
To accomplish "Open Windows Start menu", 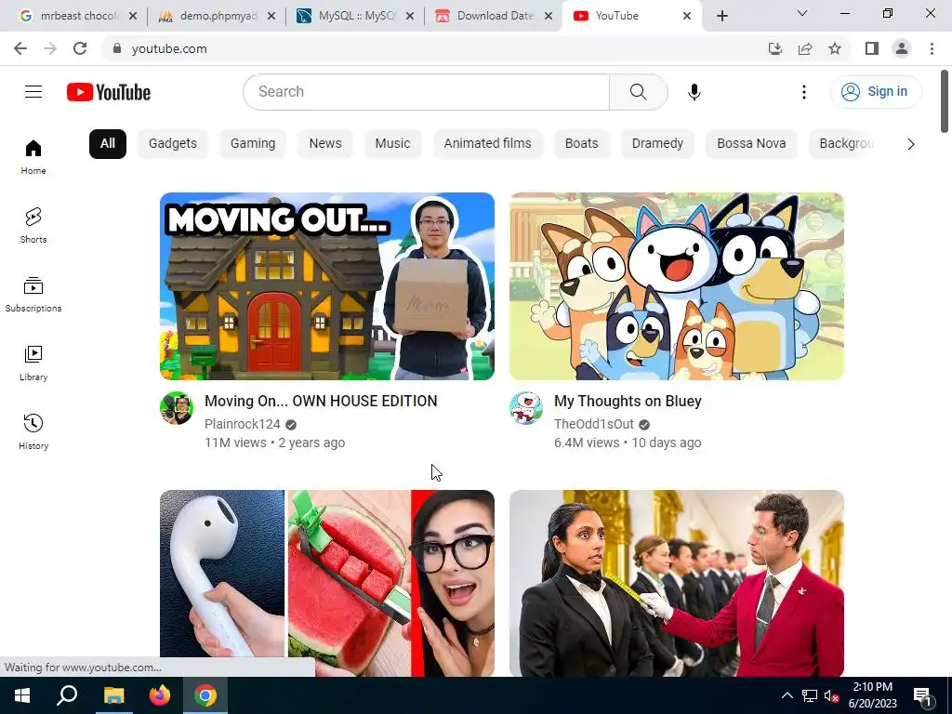I will (22, 695).
